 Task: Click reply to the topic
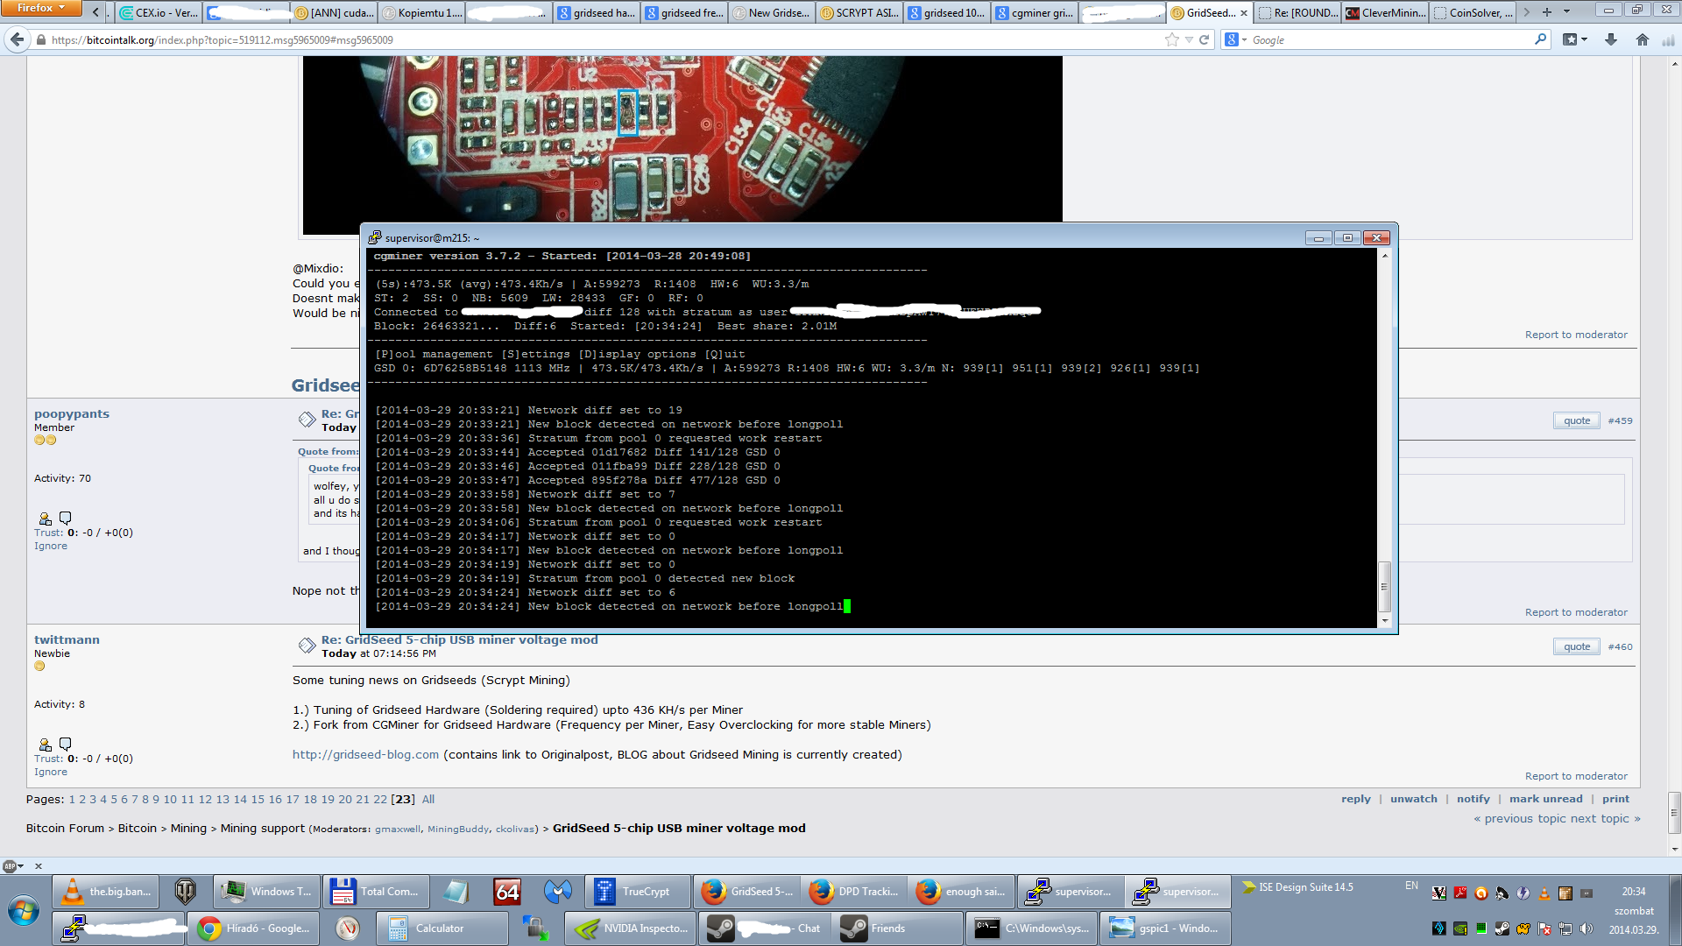pyautogui.click(x=1356, y=799)
